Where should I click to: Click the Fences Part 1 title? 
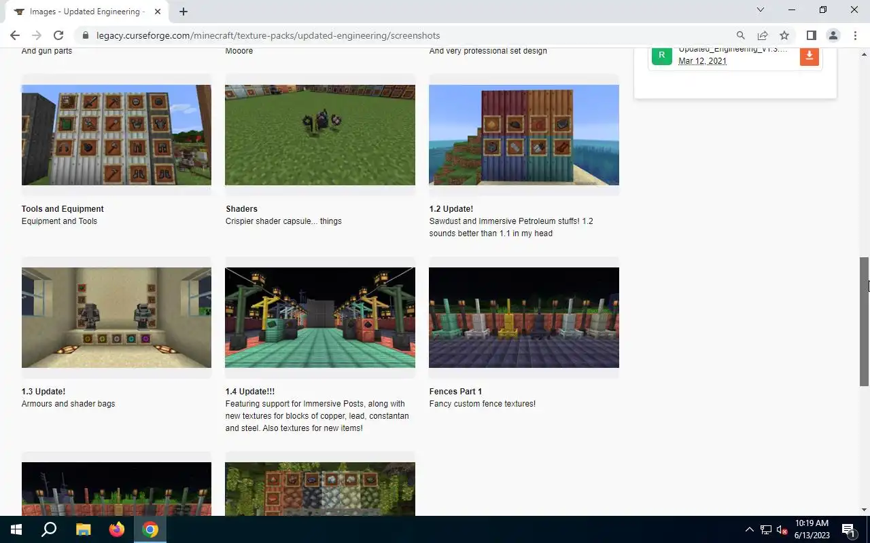tap(455, 392)
